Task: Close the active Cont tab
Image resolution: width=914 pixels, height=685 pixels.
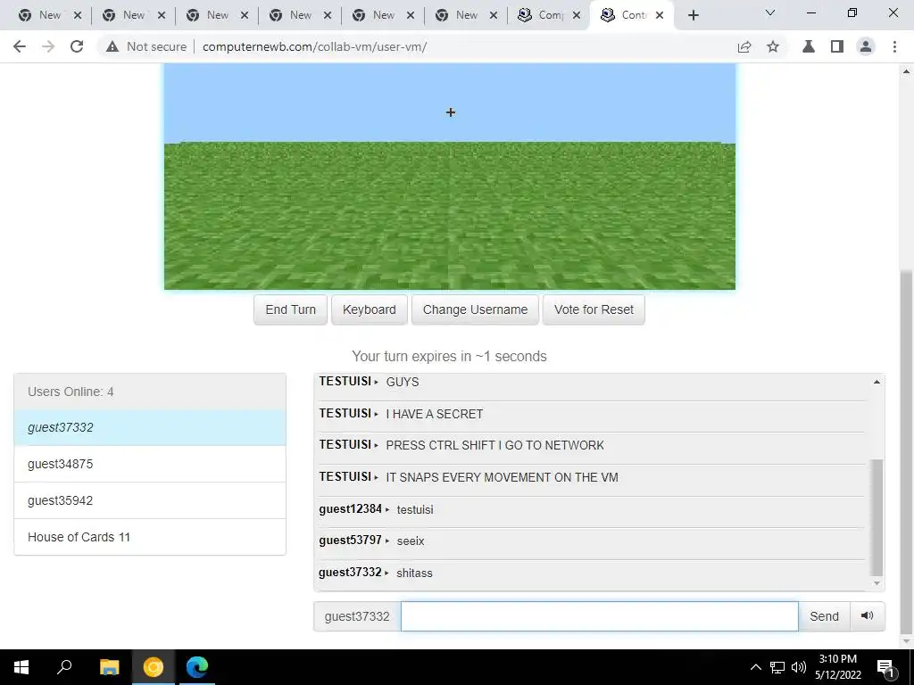Action: tap(660, 16)
